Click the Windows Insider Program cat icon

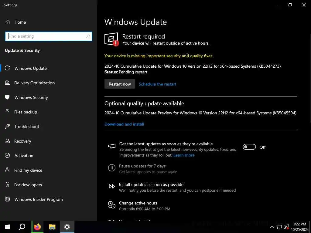click(x=7, y=199)
